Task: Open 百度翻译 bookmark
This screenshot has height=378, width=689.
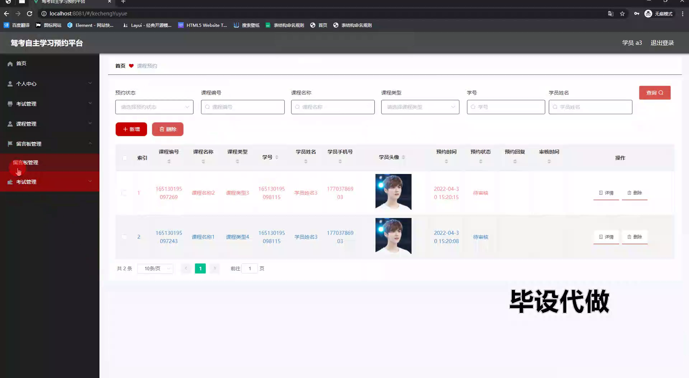Action: click(17, 25)
